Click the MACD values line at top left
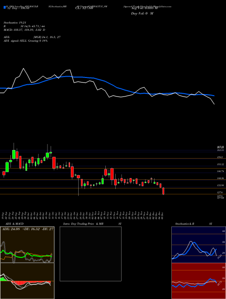This screenshot has width=226, height=299. (x=24, y=30)
